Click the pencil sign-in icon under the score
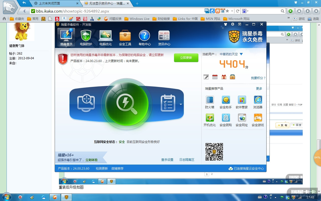The height and width of the screenshot is (201, 321). (206, 77)
